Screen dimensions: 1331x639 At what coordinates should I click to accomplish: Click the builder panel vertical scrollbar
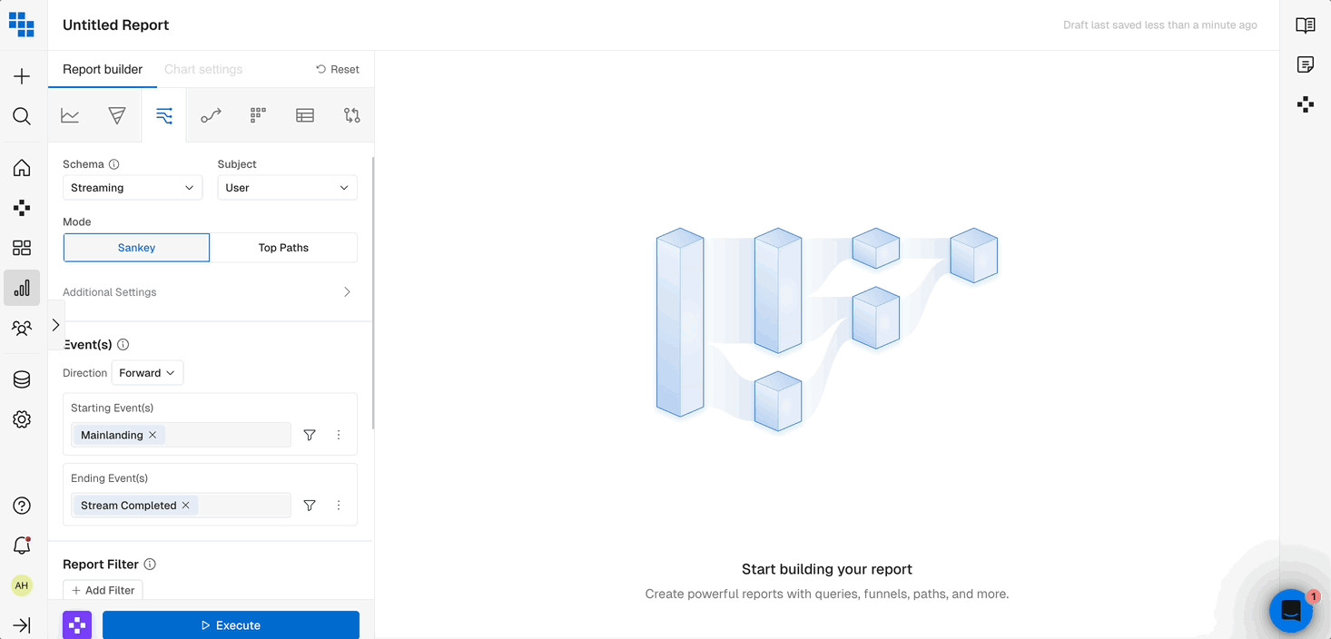[x=372, y=292]
